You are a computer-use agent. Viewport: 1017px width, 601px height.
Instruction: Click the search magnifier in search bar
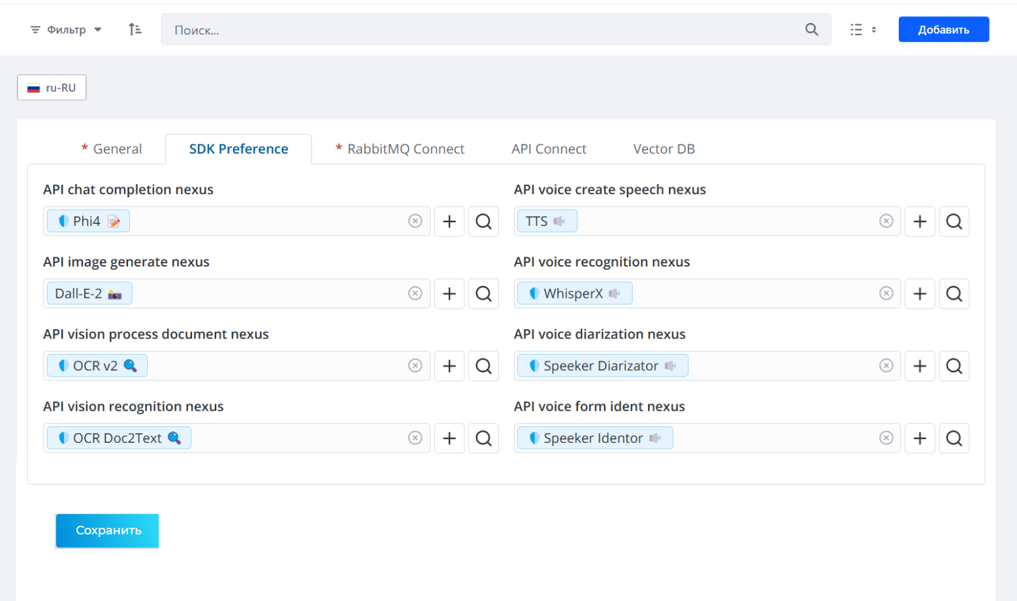tap(811, 29)
